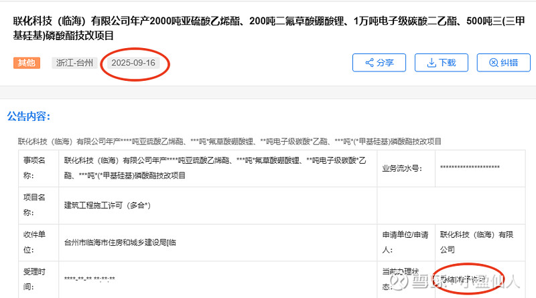This screenshot has width=536, height=298.
Task: Click the 建筑工程施工许可 (多合*) cell
Action: click(218, 205)
